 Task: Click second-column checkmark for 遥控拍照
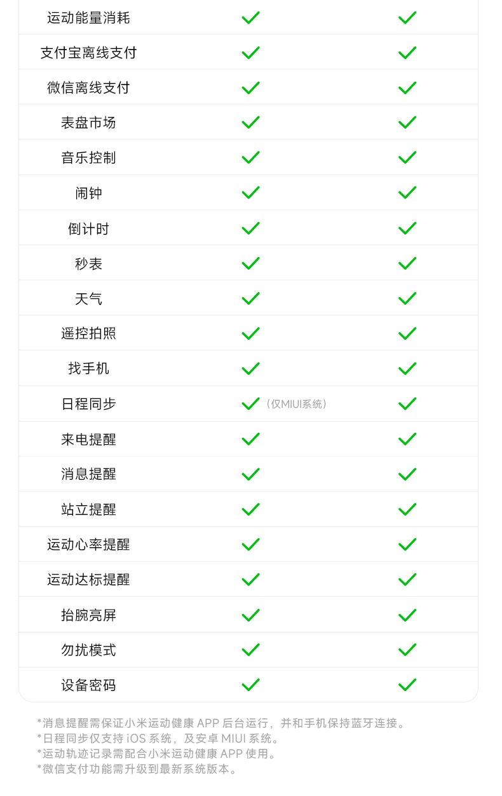coord(407,333)
